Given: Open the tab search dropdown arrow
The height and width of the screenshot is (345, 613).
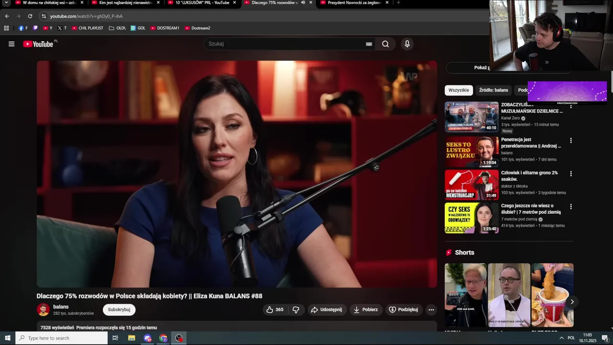Looking at the screenshot, I should click(7, 2).
